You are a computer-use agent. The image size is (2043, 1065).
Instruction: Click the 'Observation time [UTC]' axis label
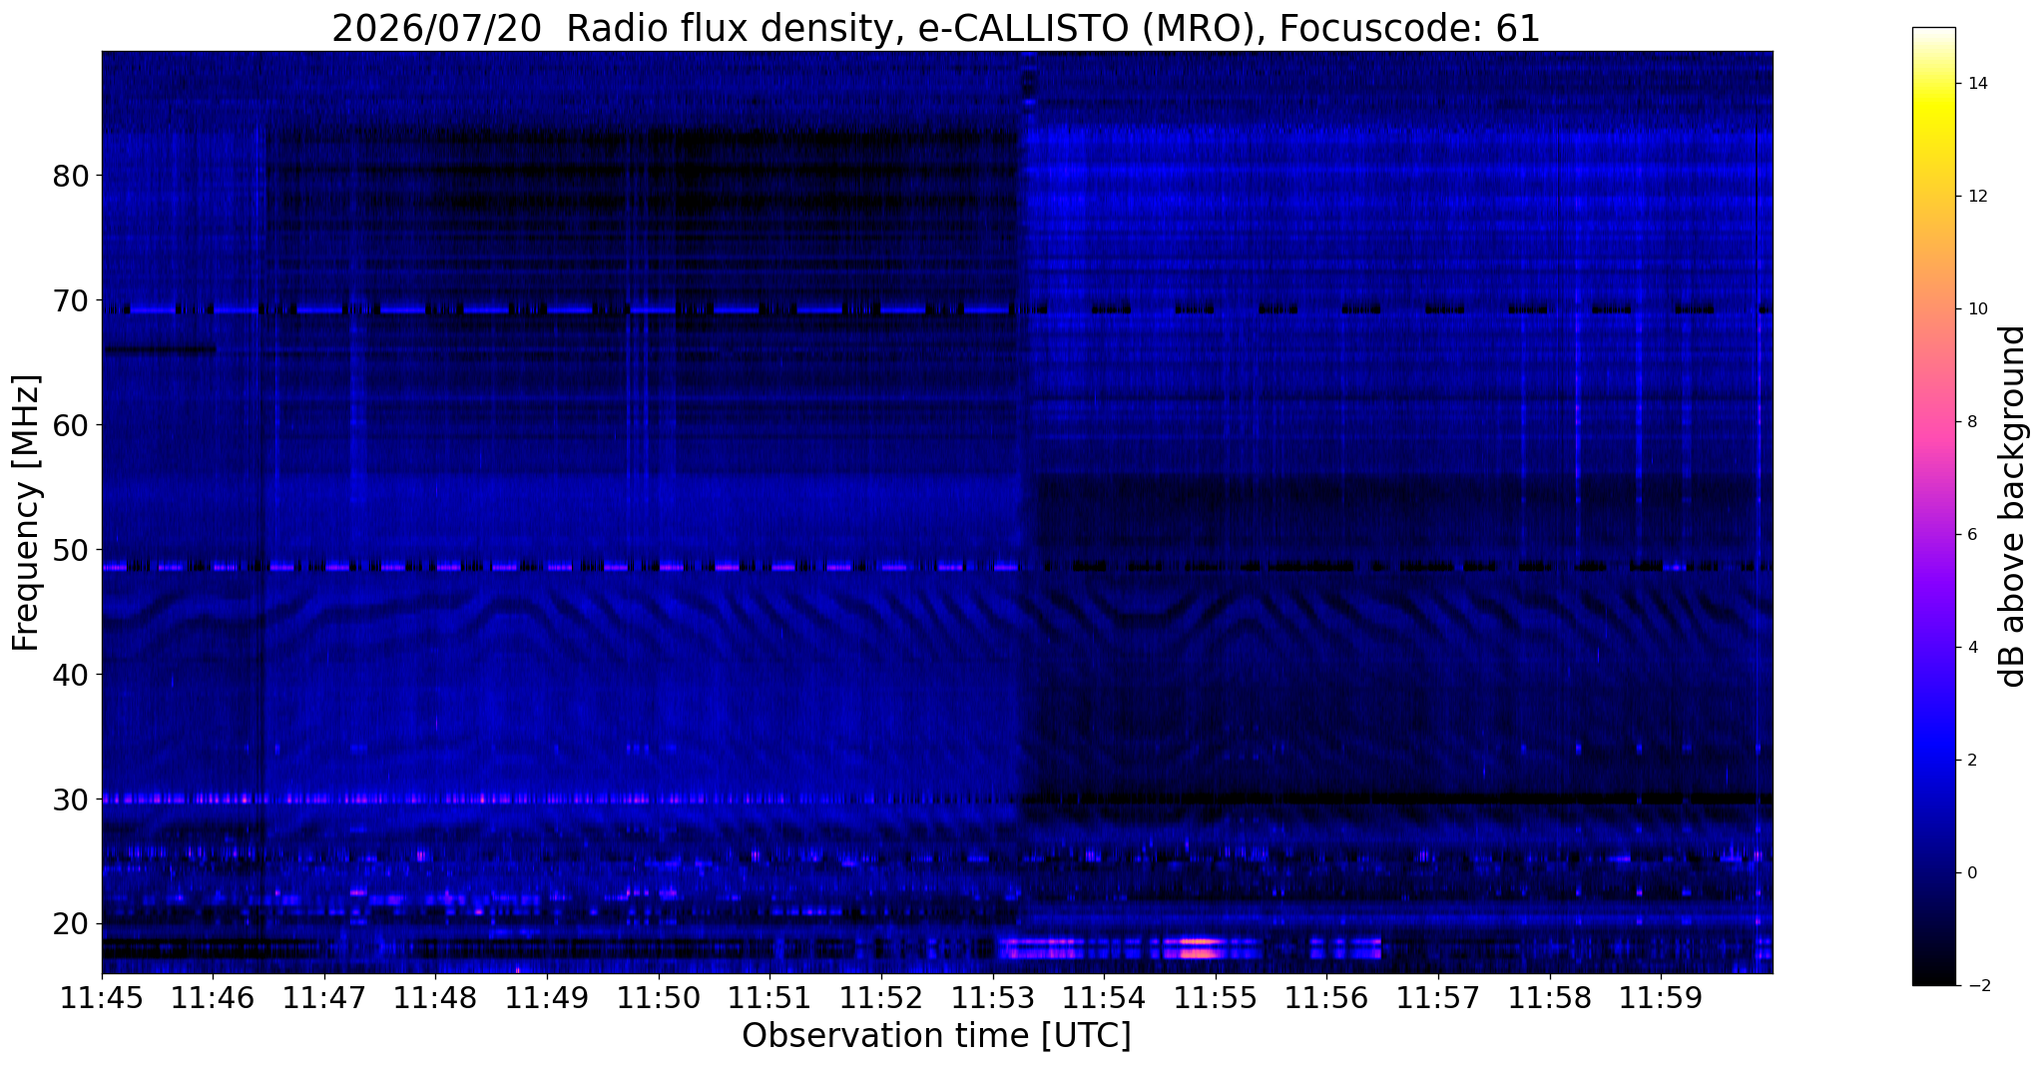click(x=936, y=1036)
